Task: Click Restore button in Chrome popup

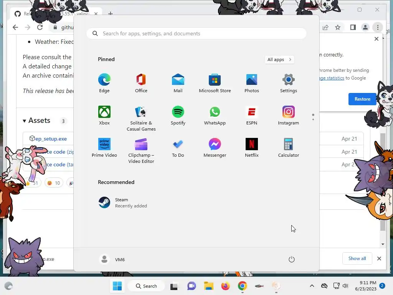Action: pyautogui.click(x=362, y=99)
